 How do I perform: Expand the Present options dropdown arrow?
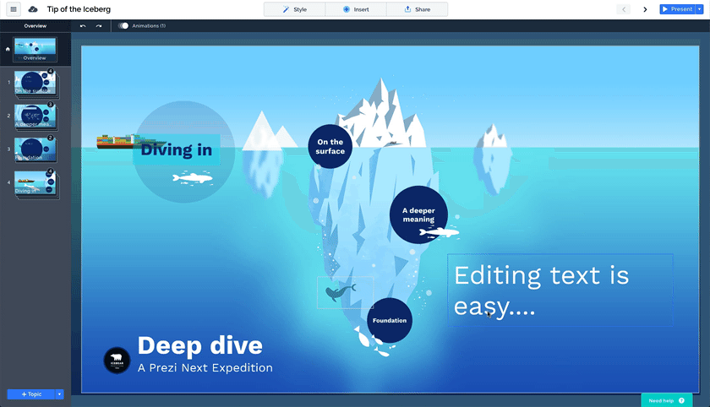point(700,9)
